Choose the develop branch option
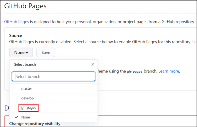Viewport: 197px width, 127px height. click(x=53, y=98)
